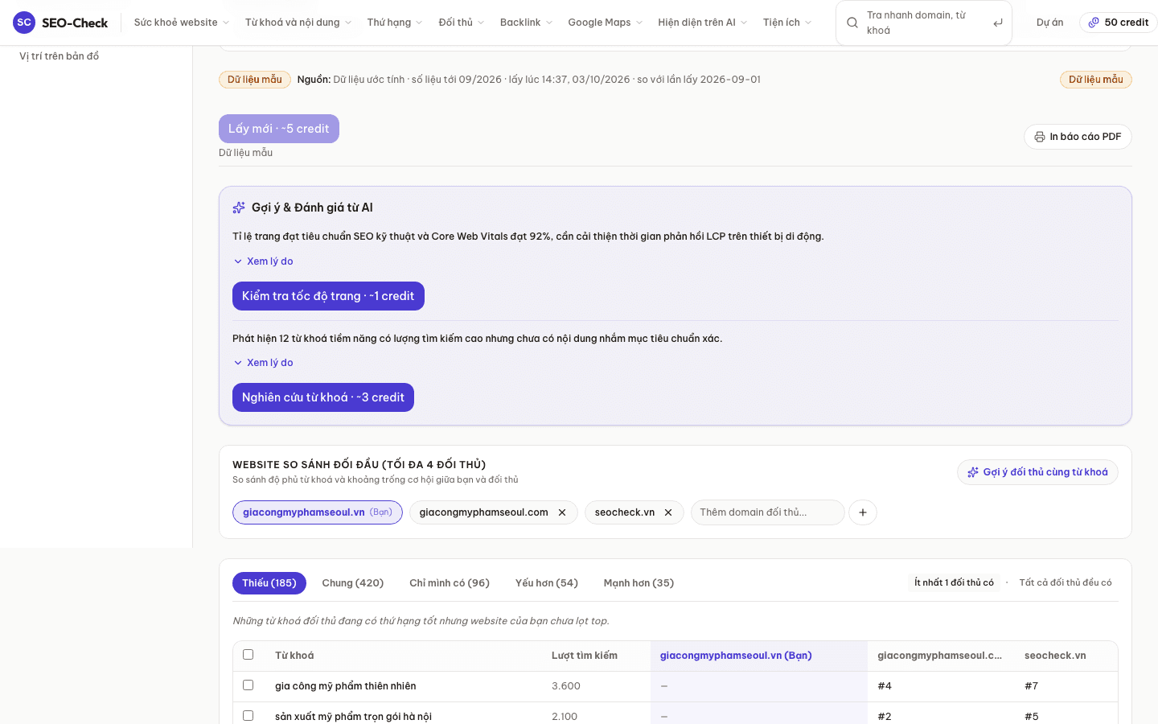Open the Đối thủ dropdown

pyautogui.click(x=462, y=23)
